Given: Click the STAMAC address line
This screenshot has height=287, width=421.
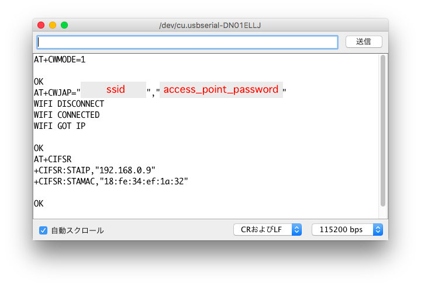Looking at the screenshot, I should [111, 181].
